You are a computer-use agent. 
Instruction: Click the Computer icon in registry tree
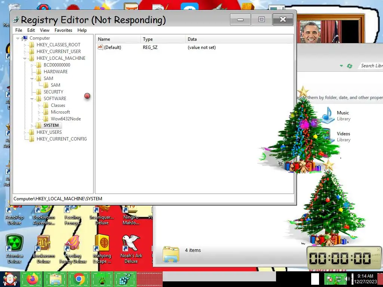pos(25,38)
